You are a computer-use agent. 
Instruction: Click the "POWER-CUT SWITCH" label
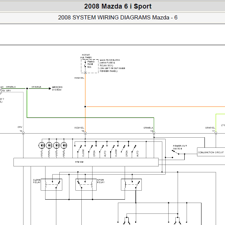tap(180, 147)
